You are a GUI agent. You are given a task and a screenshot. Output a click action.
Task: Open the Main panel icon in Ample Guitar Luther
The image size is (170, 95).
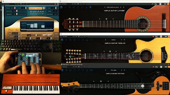61,7
